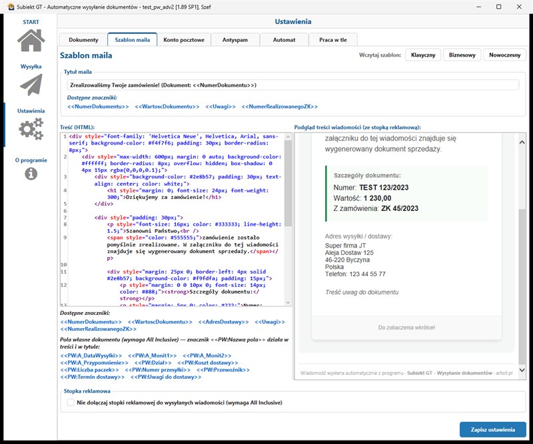
Task: Insert <<PW:Liczba paczek>> tag
Action: (x=89, y=369)
